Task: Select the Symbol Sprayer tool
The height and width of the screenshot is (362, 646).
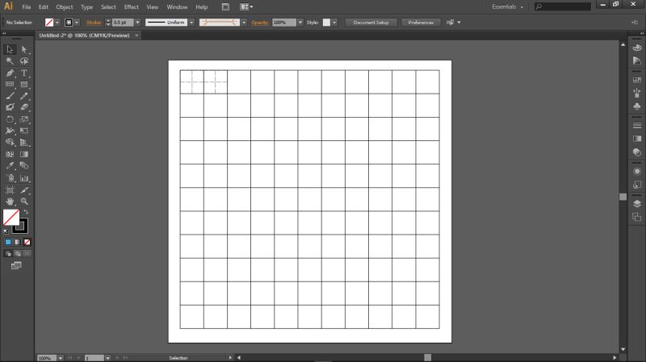Action: [10, 178]
